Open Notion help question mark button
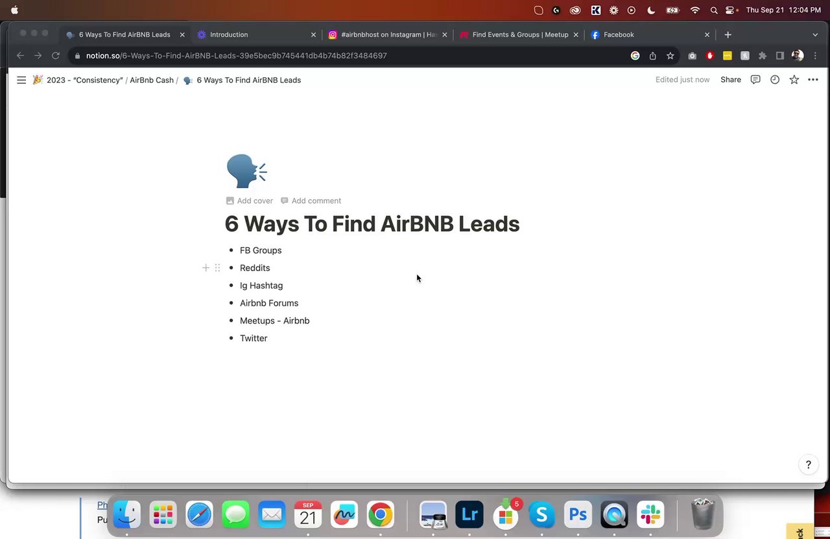 808,464
